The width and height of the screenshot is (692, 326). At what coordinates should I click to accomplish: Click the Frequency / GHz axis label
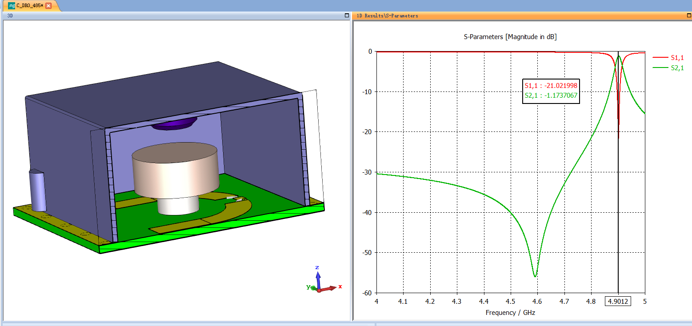(x=510, y=313)
